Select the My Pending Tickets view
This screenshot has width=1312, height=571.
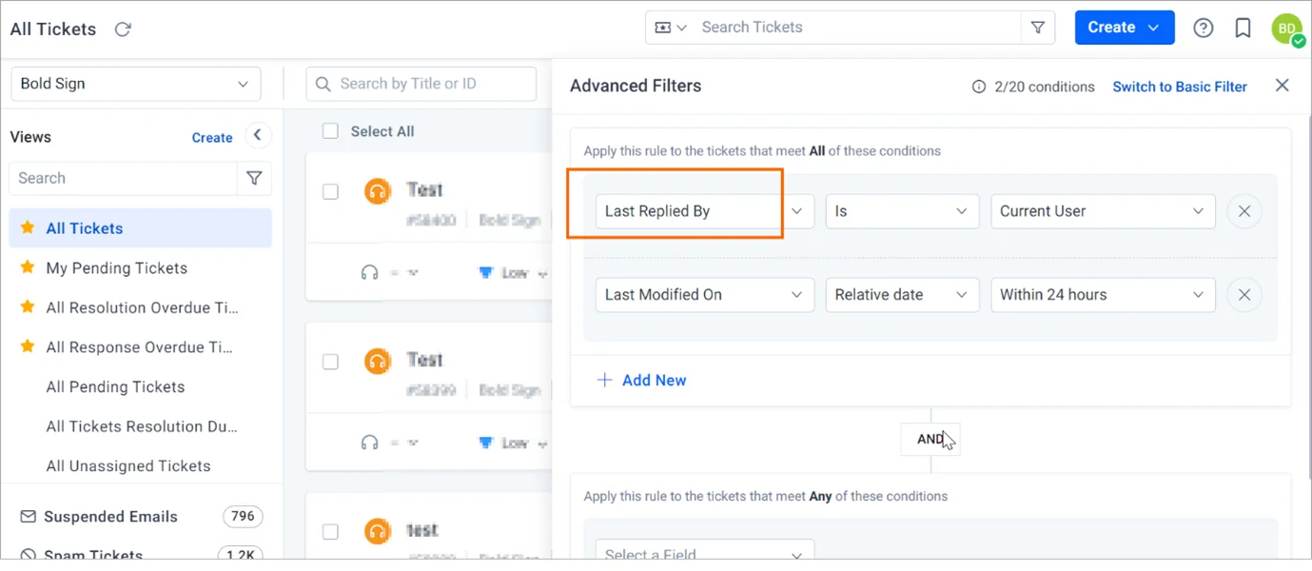pos(116,267)
